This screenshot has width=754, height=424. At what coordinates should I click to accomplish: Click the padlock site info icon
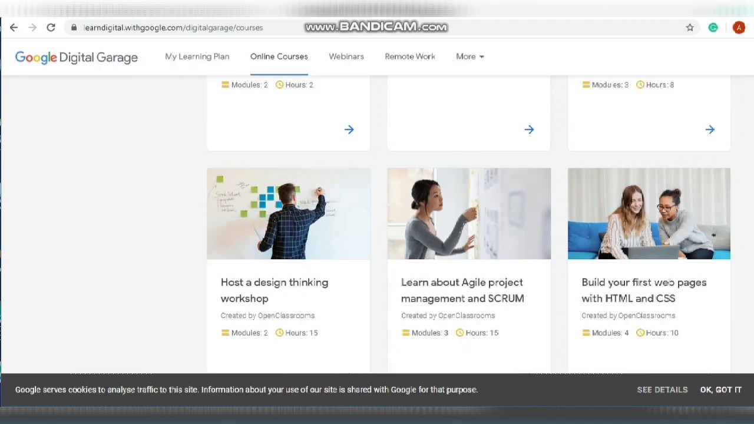click(74, 28)
